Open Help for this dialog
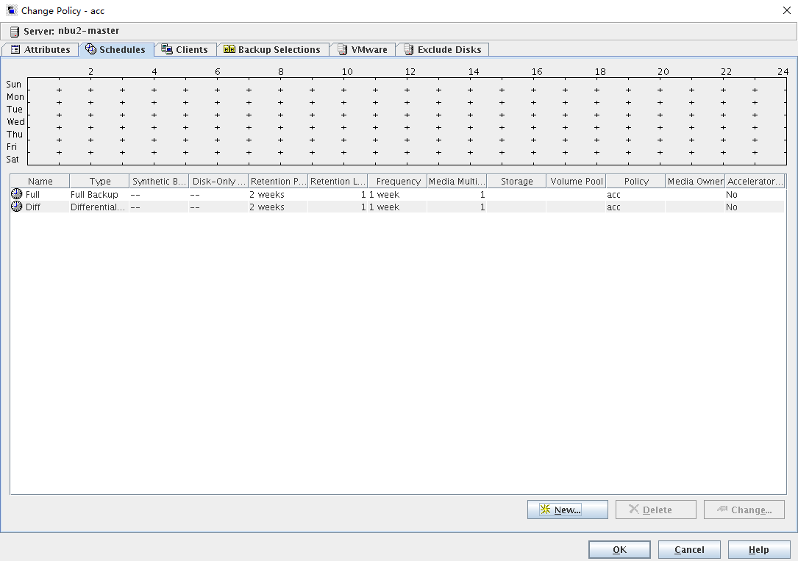This screenshot has width=798, height=561. point(758,549)
